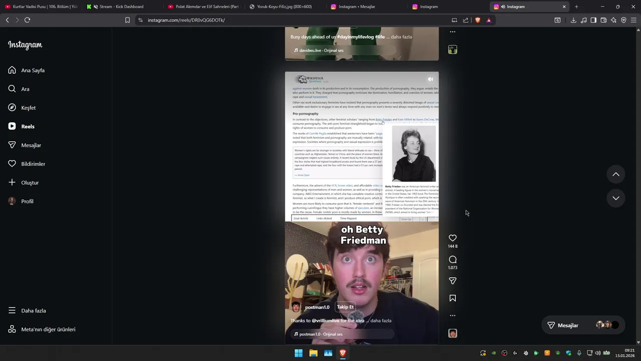641x361 pixels.
Task: Open Mesajlar from the sidebar
Action: (24, 145)
